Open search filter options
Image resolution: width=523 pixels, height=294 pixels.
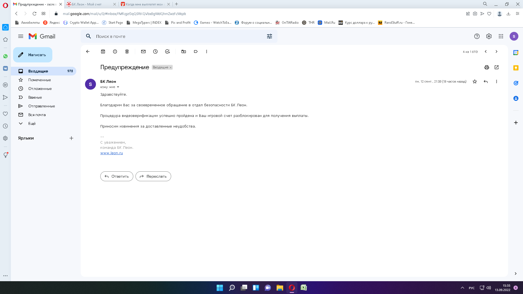click(x=269, y=36)
